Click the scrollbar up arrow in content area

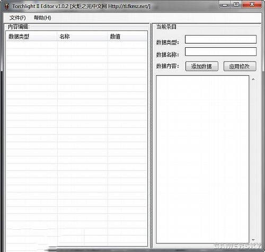point(253,79)
